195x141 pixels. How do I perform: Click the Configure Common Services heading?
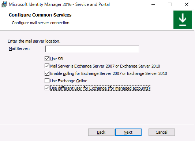40,15
